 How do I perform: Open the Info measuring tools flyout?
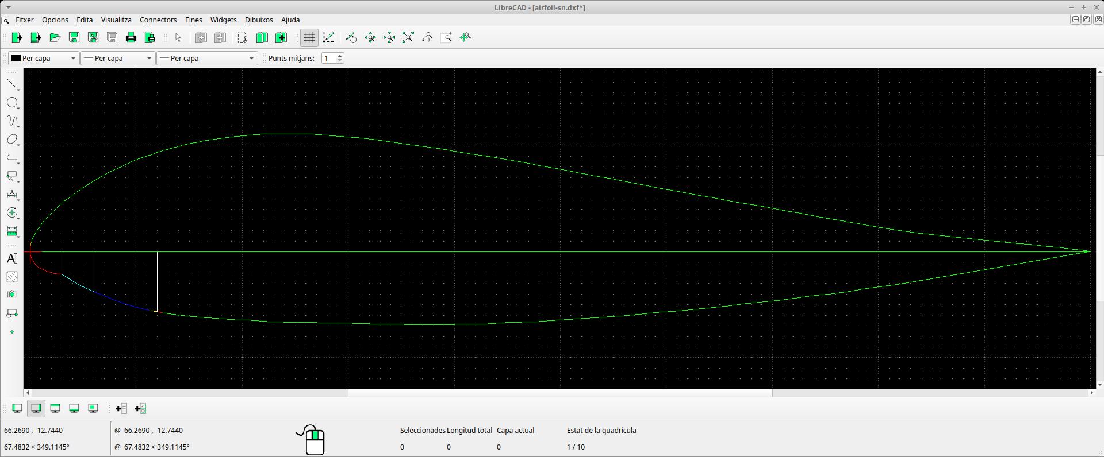pyautogui.click(x=13, y=232)
